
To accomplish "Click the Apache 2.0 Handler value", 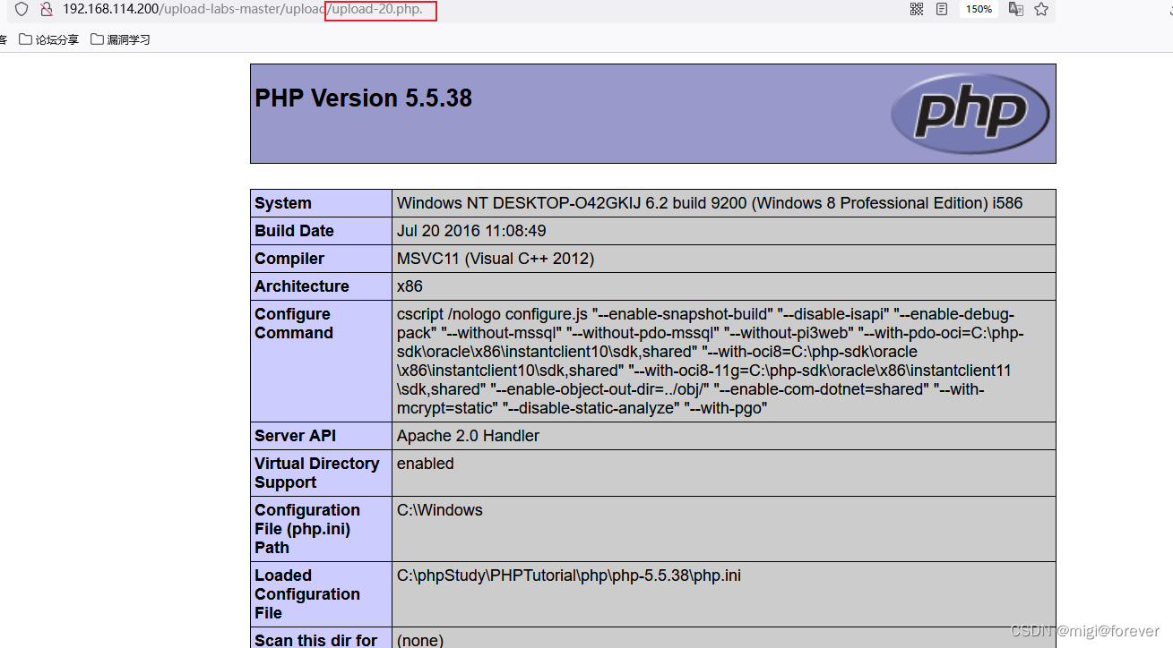I will click(x=468, y=436).
